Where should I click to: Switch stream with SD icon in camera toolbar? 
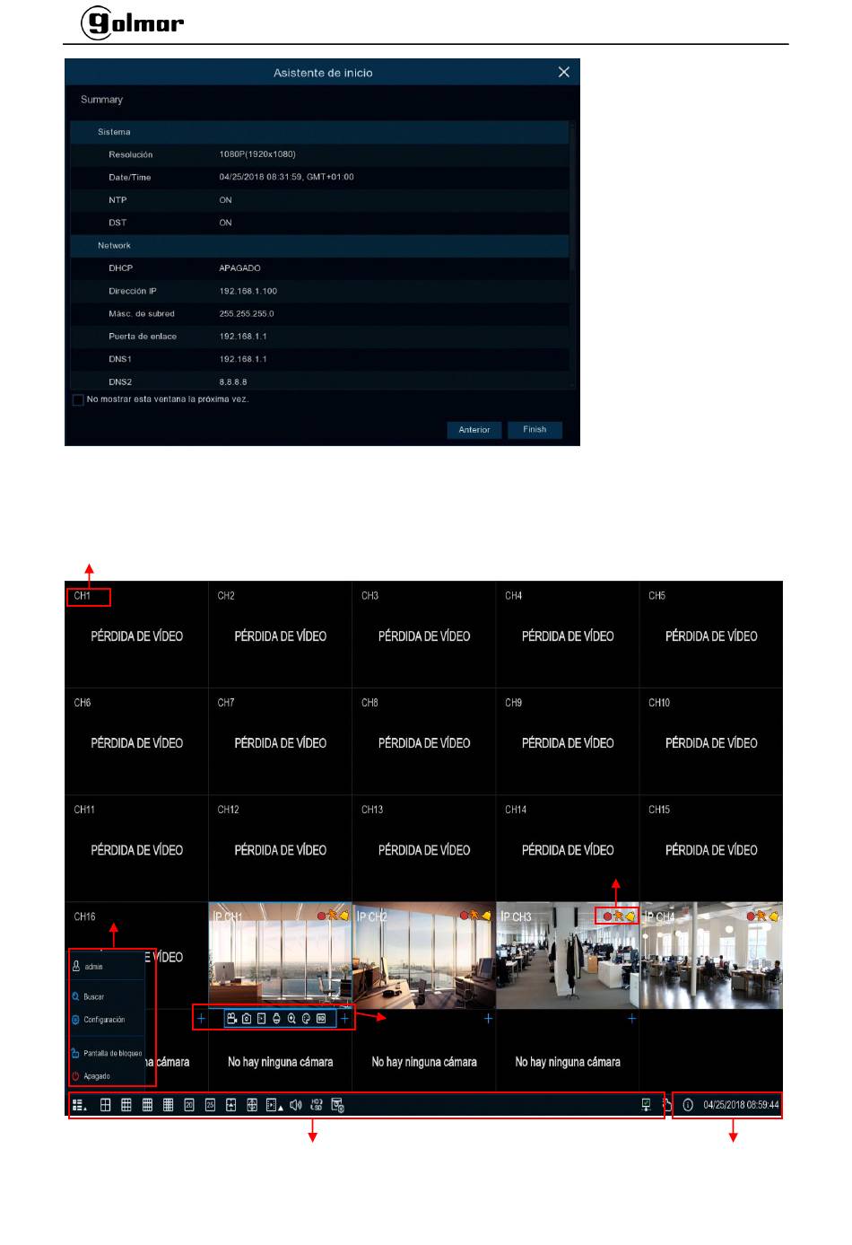coord(321,1019)
